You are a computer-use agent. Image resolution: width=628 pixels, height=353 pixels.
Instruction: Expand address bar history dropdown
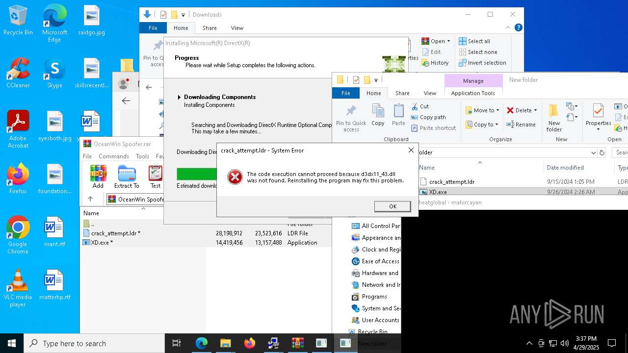[594, 152]
